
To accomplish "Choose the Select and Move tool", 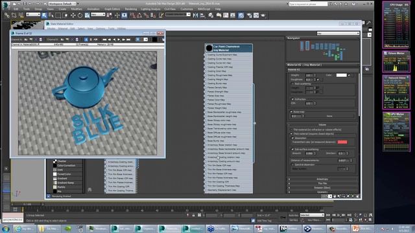I will pyautogui.click(x=73, y=16).
